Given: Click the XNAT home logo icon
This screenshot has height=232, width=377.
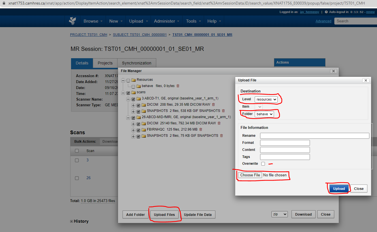Looking at the screenshot, I should tap(72, 21).
